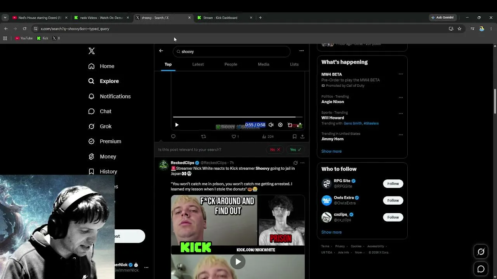Show more under Who to follow
This screenshot has width=497, height=279.
(x=332, y=232)
